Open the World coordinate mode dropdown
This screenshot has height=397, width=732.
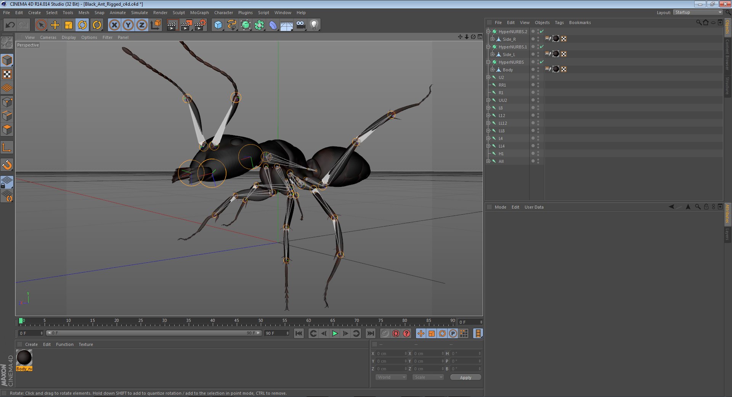(x=391, y=377)
